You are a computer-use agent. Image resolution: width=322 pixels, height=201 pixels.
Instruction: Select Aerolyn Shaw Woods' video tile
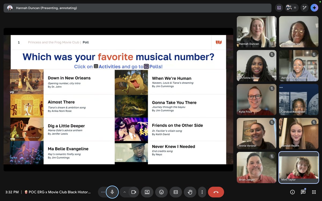(299, 66)
